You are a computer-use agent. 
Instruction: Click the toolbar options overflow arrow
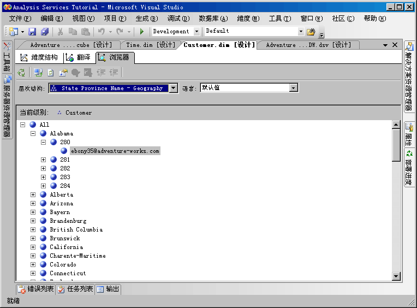tap(322, 35)
